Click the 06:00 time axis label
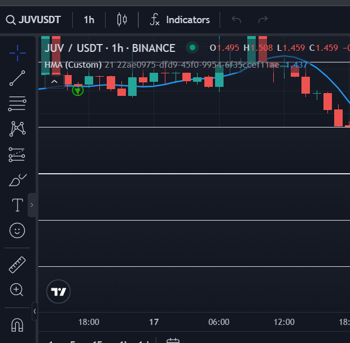Image resolution: width=350 pixels, height=343 pixels. pyautogui.click(x=219, y=322)
